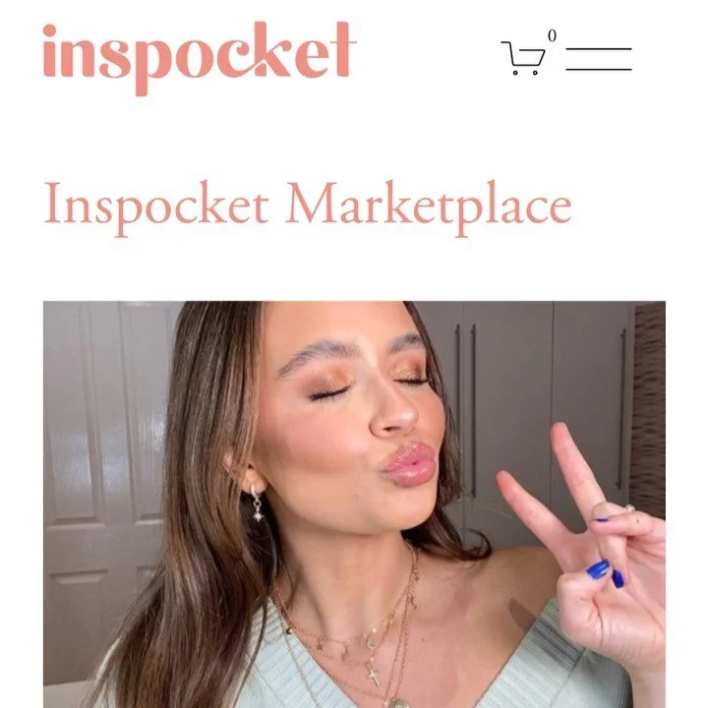
Task: Click the letter 'i' in inspocket logo
Action: [x=50, y=51]
